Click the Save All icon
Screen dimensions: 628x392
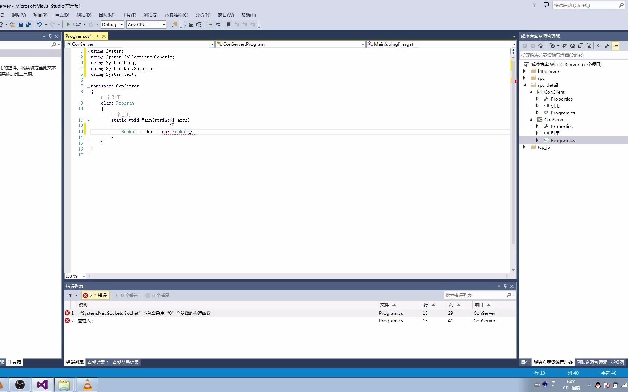(x=29, y=25)
